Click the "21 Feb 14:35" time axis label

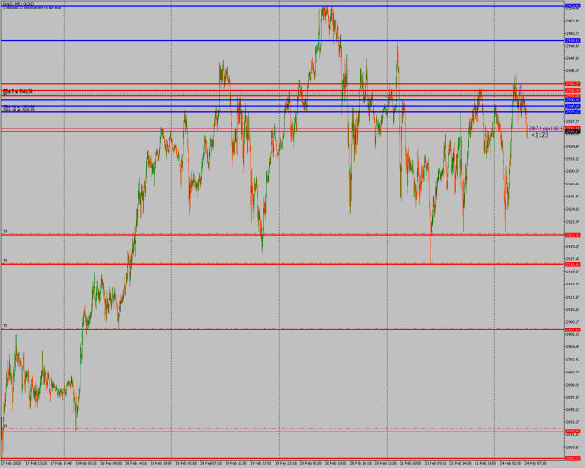(x=460, y=463)
